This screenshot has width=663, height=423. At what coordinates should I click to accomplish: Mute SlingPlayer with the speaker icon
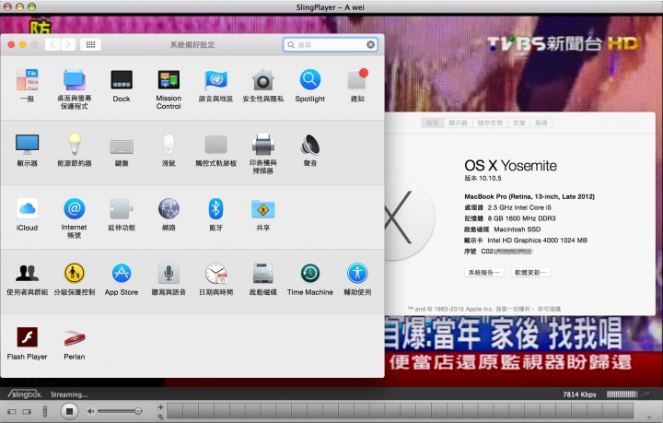click(x=90, y=411)
